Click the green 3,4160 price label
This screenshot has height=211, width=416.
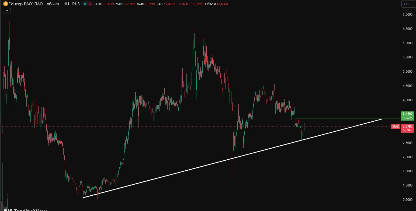click(407, 114)
